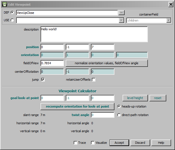The width and height of the screenshot is (175, 150).
Task: Click recompute orientation for look-at point
Action: [x=78, y=106]
